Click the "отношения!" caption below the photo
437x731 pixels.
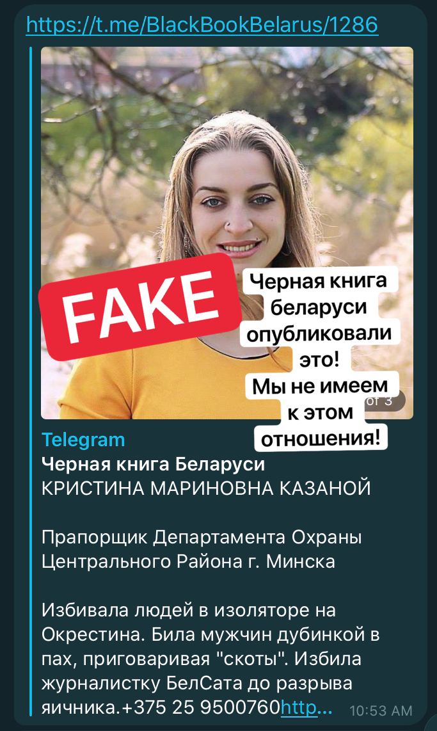click(x=321, y=438)
